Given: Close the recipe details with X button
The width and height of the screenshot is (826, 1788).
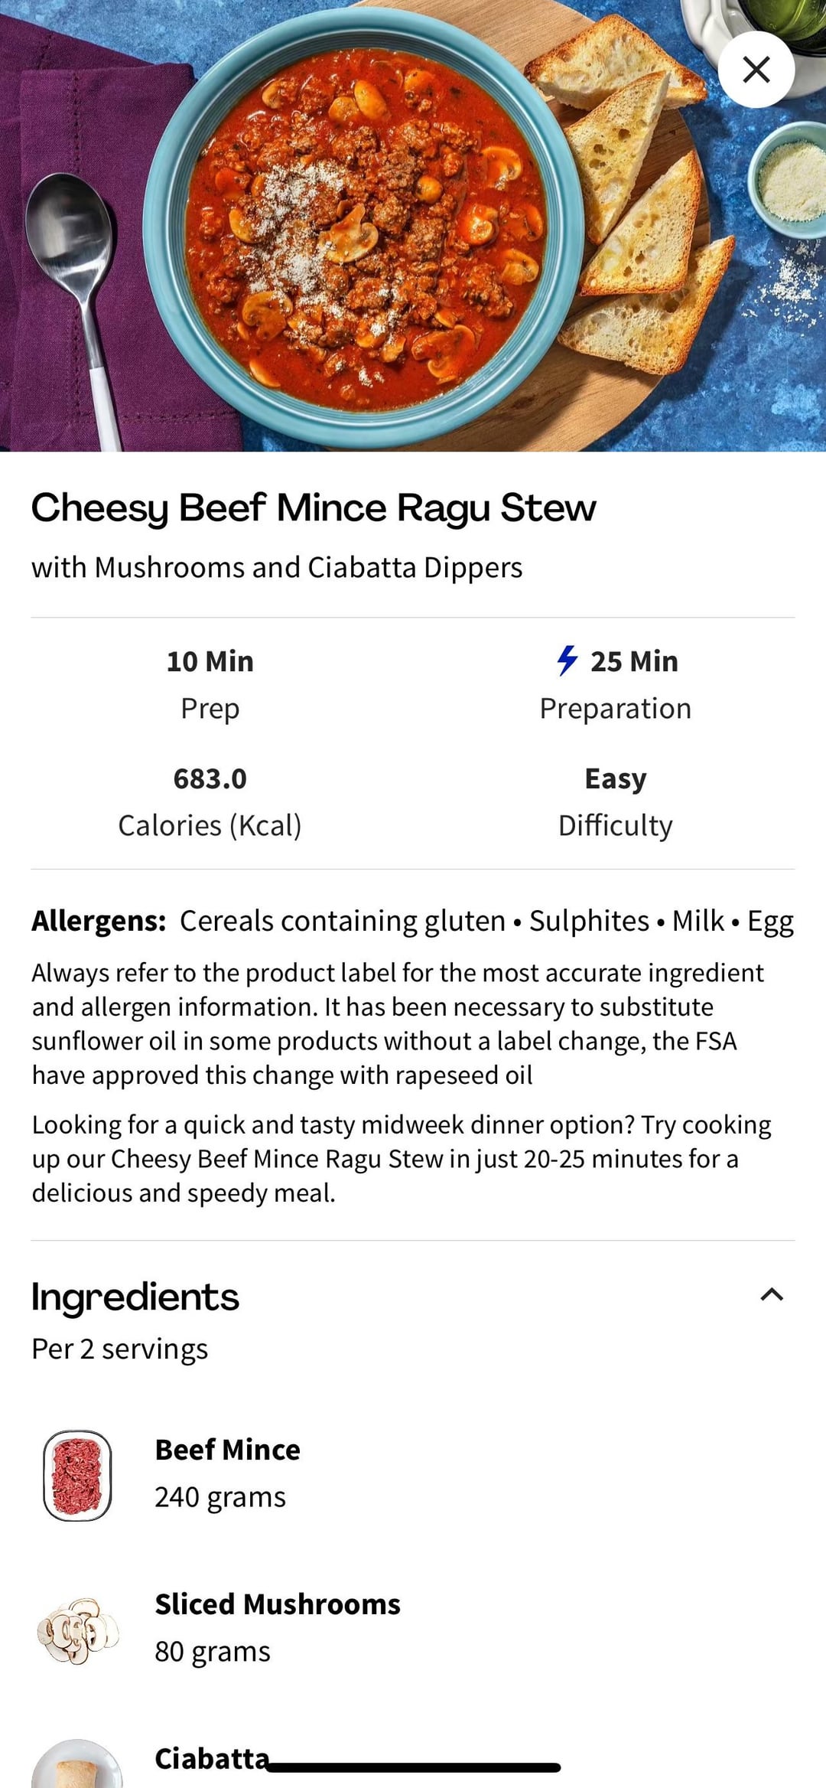Looking at the screenshot, I should click(x=756, y=70).
